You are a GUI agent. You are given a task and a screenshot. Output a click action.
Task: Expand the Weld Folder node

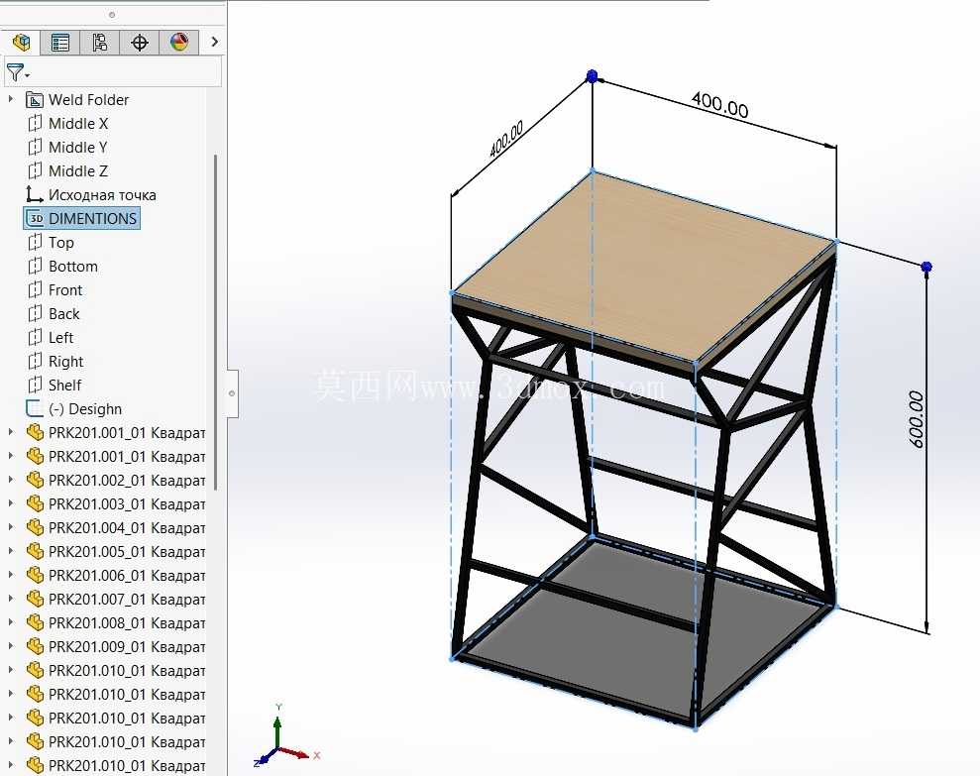tap(11, 99)
